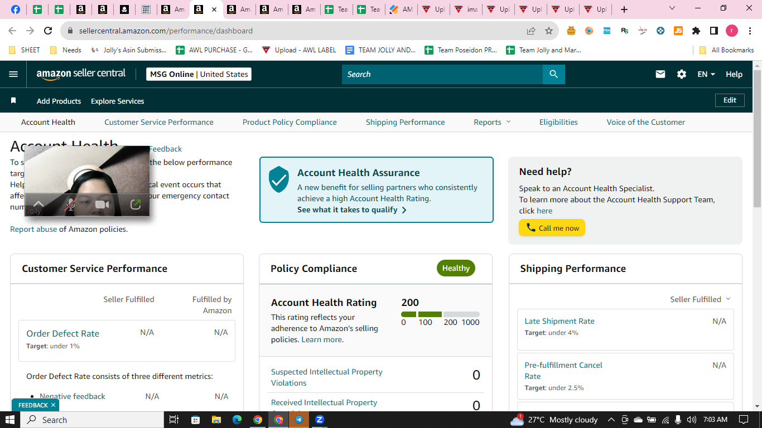Screen dimensions: 762x428
Task: Open the Voice of the Customer tab
Action: [x=646, y=122]
